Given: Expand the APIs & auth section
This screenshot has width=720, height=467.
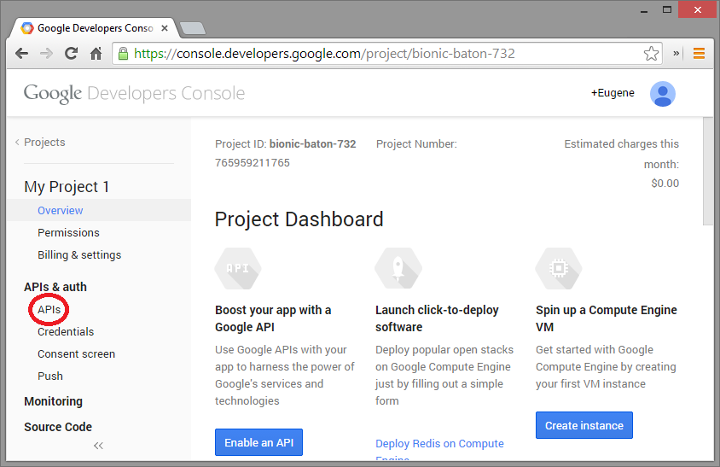Looking at the screenshot, I should [55, 287].
